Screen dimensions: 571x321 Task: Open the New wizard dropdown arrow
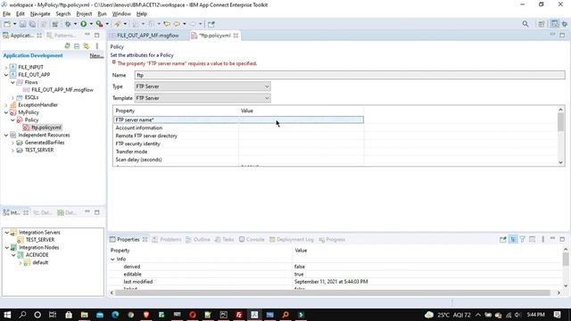point(14,24)
